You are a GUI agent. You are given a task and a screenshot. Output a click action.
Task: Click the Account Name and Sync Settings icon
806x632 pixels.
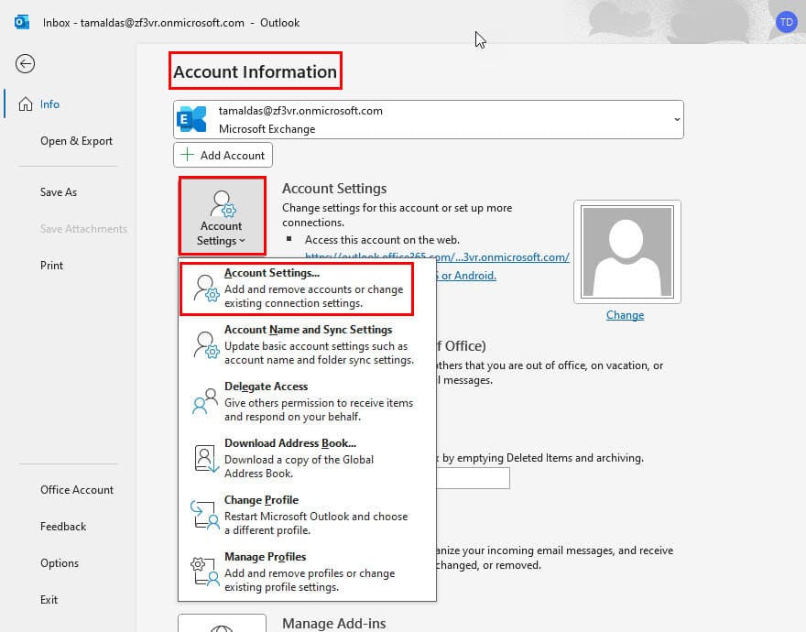[205, 344]
